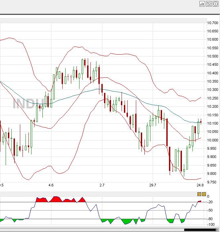Click the black horizontal scrollbar thumb

pos(200,230)
